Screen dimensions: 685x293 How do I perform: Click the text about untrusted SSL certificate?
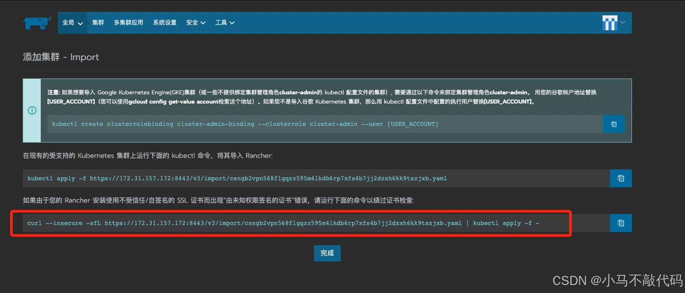(x=218, y=200)
